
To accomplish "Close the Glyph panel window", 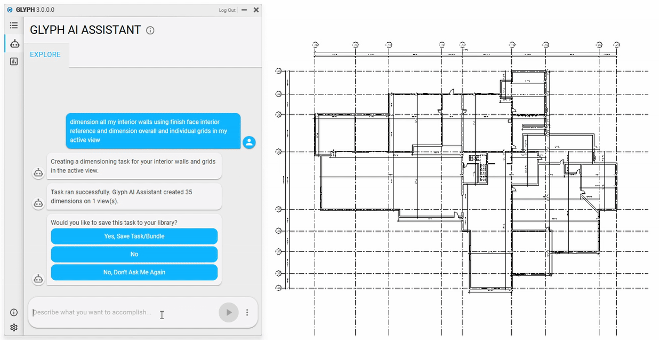I will click(256, 10).
